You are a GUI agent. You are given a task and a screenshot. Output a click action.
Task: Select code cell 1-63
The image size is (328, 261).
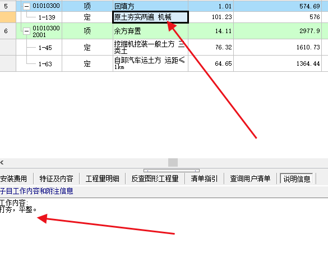(45, 63)
